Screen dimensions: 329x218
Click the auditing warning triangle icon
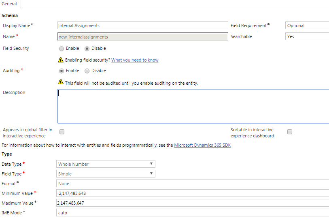[x=61, y=82]
